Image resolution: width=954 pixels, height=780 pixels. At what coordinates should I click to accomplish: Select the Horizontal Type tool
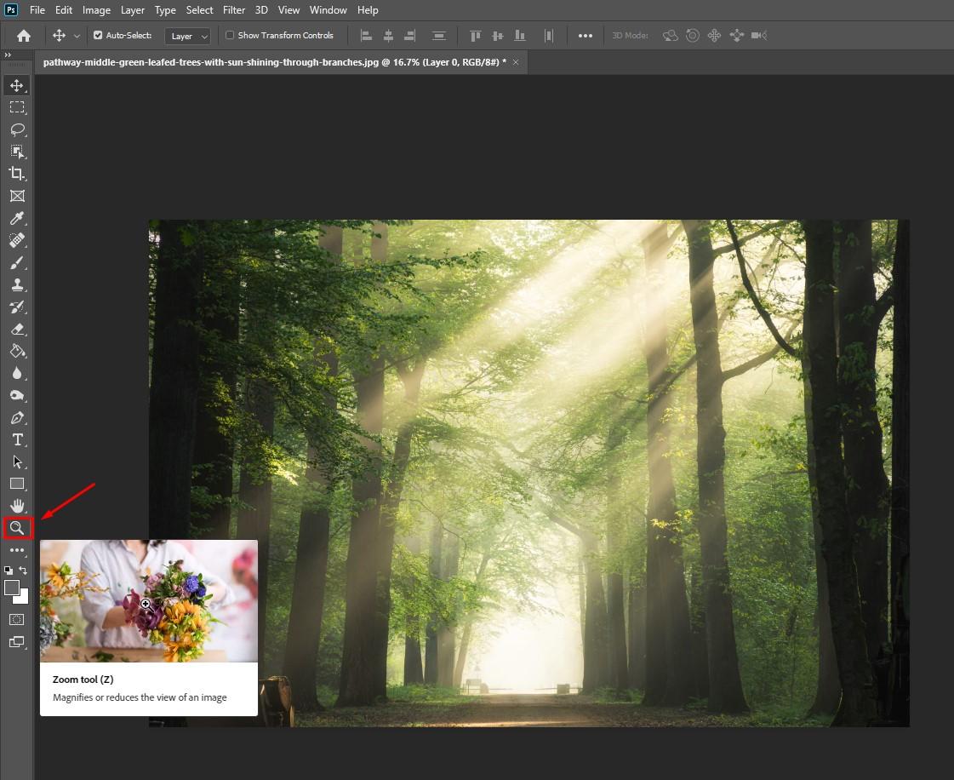pyautogui.click(x=16, y=439)
